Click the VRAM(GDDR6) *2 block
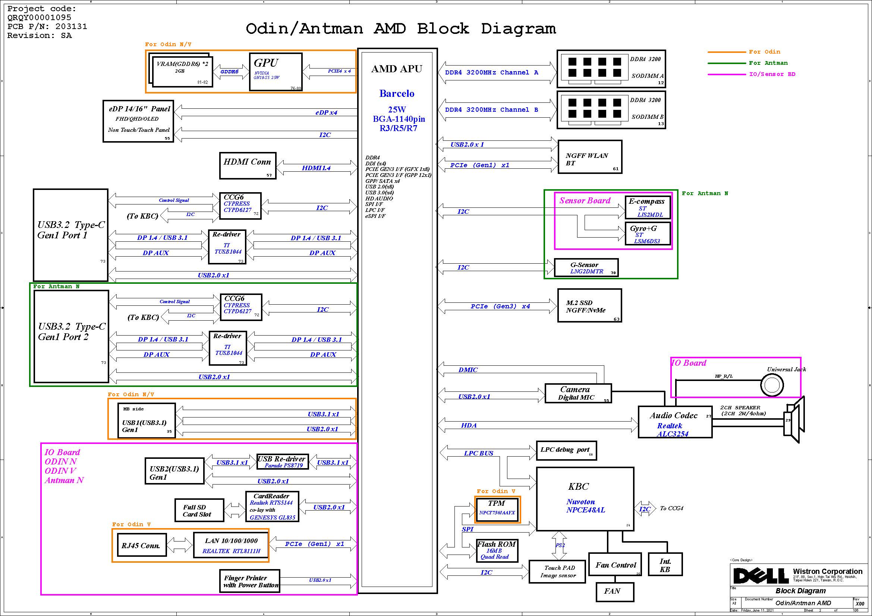Screen dimensions: 872x616 (182, 72)
